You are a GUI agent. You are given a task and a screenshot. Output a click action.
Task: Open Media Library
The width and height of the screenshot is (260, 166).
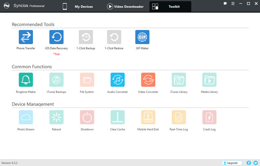click(x=209, y=80)
